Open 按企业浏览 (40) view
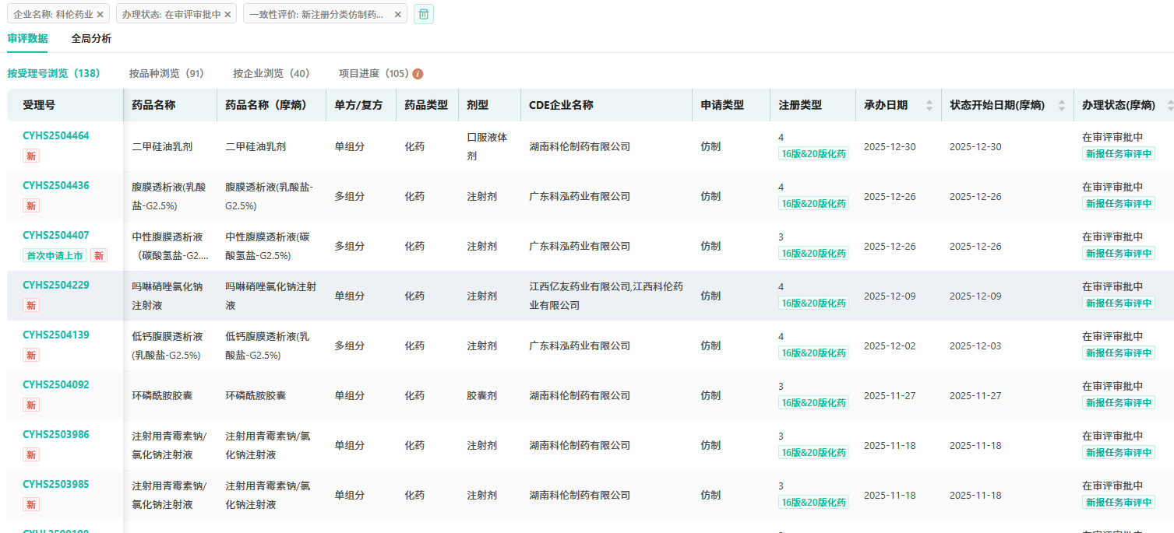The height and width of the screenshot is (533, 1174). 271,73
